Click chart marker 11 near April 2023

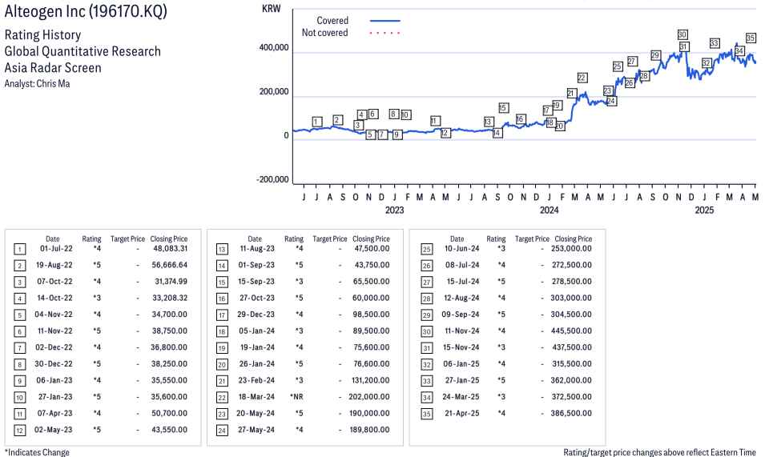tap(435, 120)
